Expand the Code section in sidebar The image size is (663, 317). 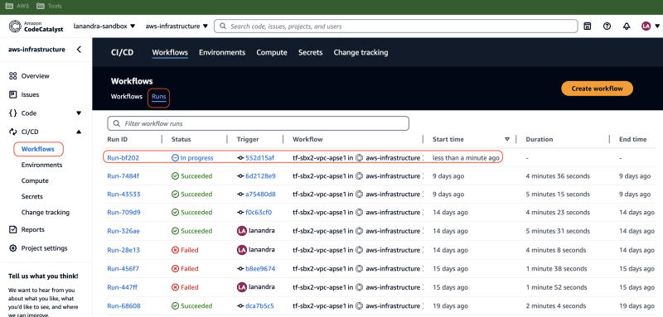point(79,113)
